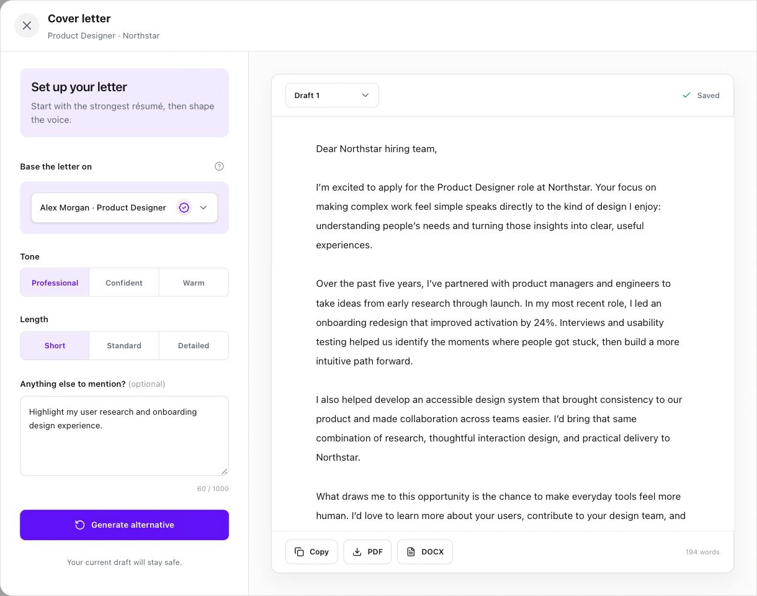Click the verified badge icon in résumé selector
The image size is (757, 596).
click(184, 208)
